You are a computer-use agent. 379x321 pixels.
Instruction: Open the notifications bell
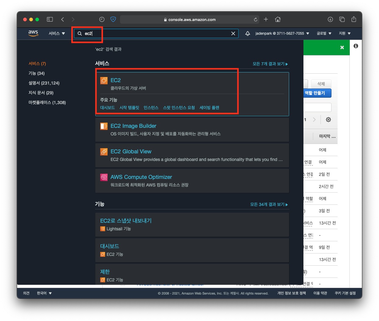[248, 33]
